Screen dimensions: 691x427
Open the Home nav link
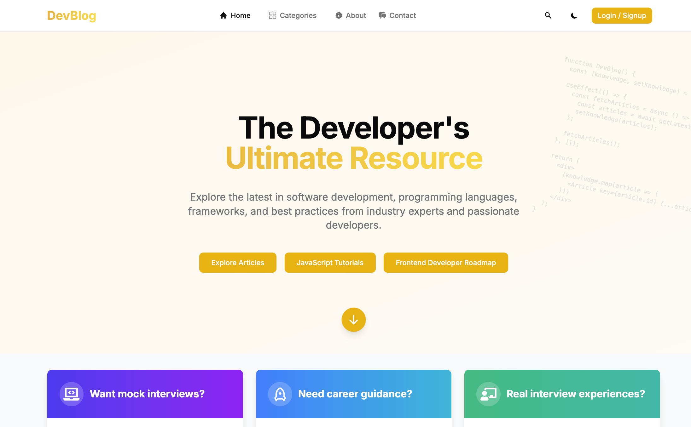point(235,15)
